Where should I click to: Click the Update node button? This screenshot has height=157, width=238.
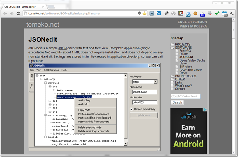pyautogui.click(x=144, y=115)
